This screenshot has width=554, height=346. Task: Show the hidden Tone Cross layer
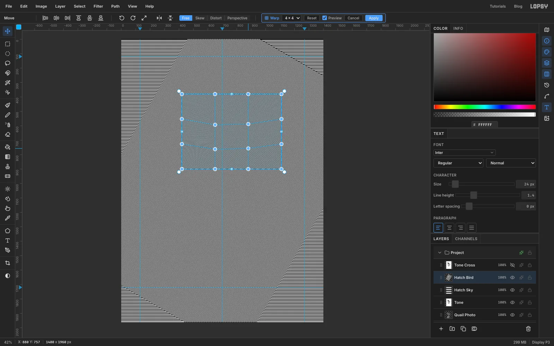pyautogui.click(x=512, y=265)
